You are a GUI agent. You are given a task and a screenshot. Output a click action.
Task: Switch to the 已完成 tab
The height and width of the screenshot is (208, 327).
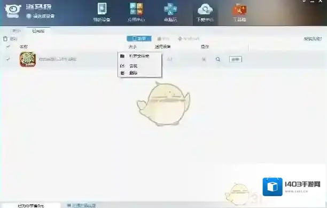coord(38,31)
